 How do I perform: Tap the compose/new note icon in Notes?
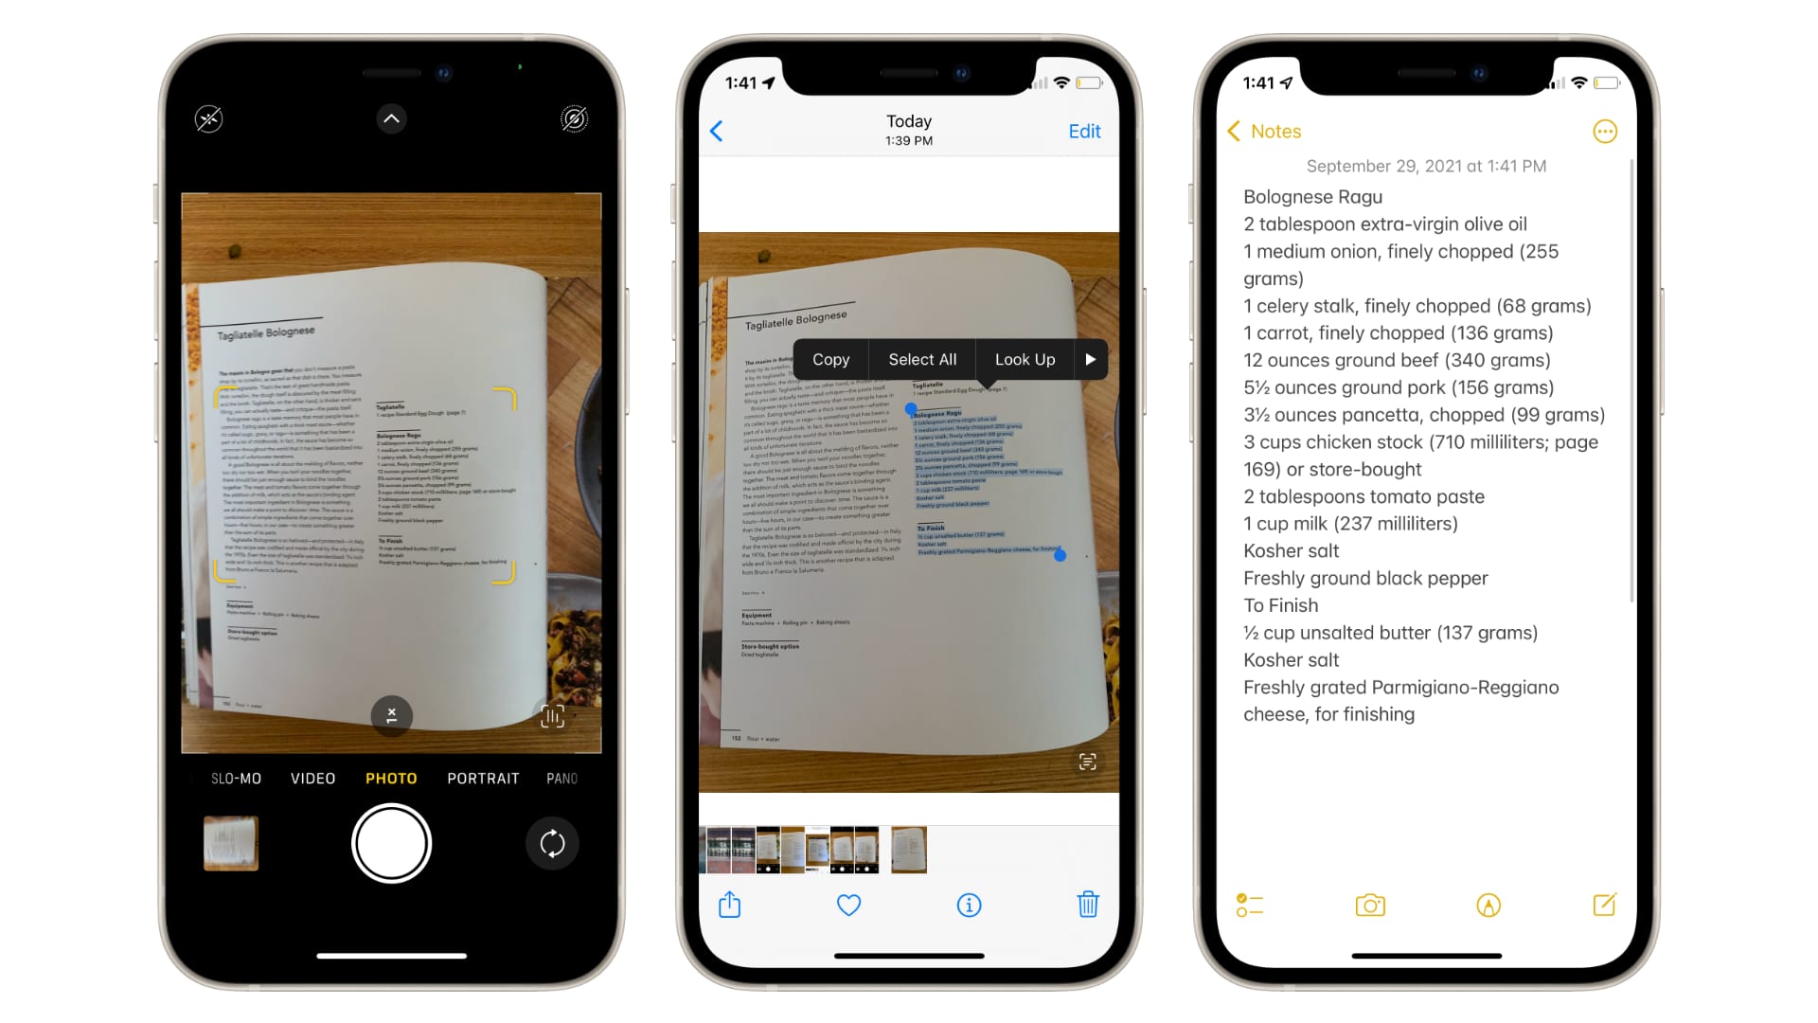tap(1605, 905)
